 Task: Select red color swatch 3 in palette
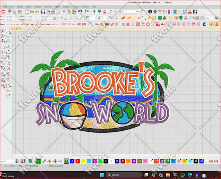click(x=78, y=161)
